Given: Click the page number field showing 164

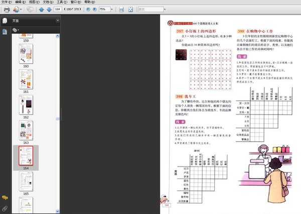Looking at the screenshot, I should click(59, 9).
